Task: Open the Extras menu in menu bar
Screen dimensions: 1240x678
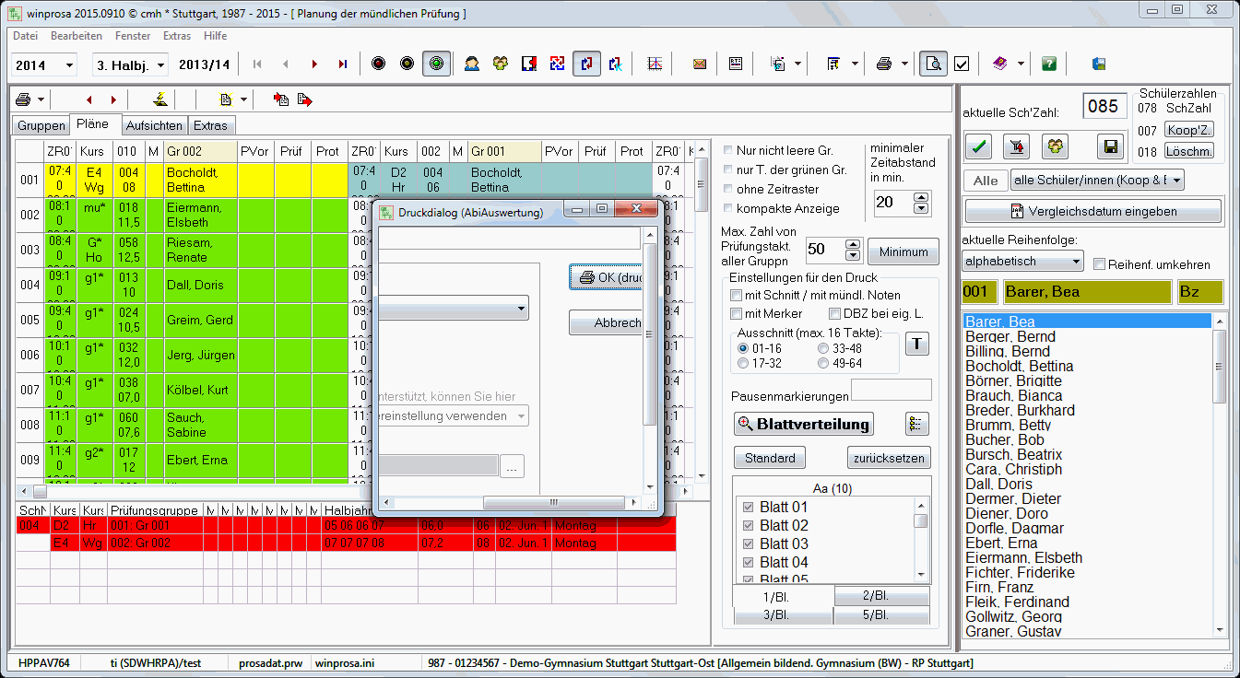Action: (176, 36)
